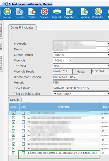Uncheck Selec. for EJEMPLO DE PROGRAMA row
The image size is (109, 161).
pyautogui.click(x=13, y=153)
